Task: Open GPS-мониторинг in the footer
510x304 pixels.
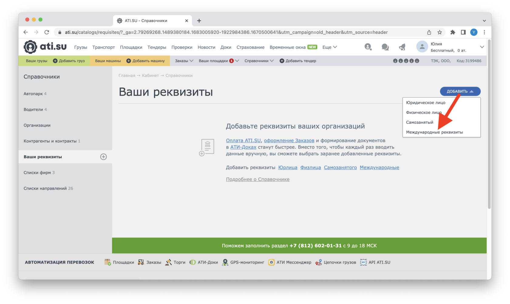Action: (x=243, y=262)
